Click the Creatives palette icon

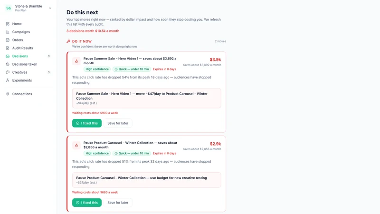point(8,72)
